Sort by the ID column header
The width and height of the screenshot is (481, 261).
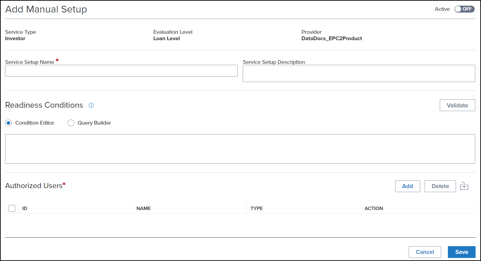(x=25, y=208)
